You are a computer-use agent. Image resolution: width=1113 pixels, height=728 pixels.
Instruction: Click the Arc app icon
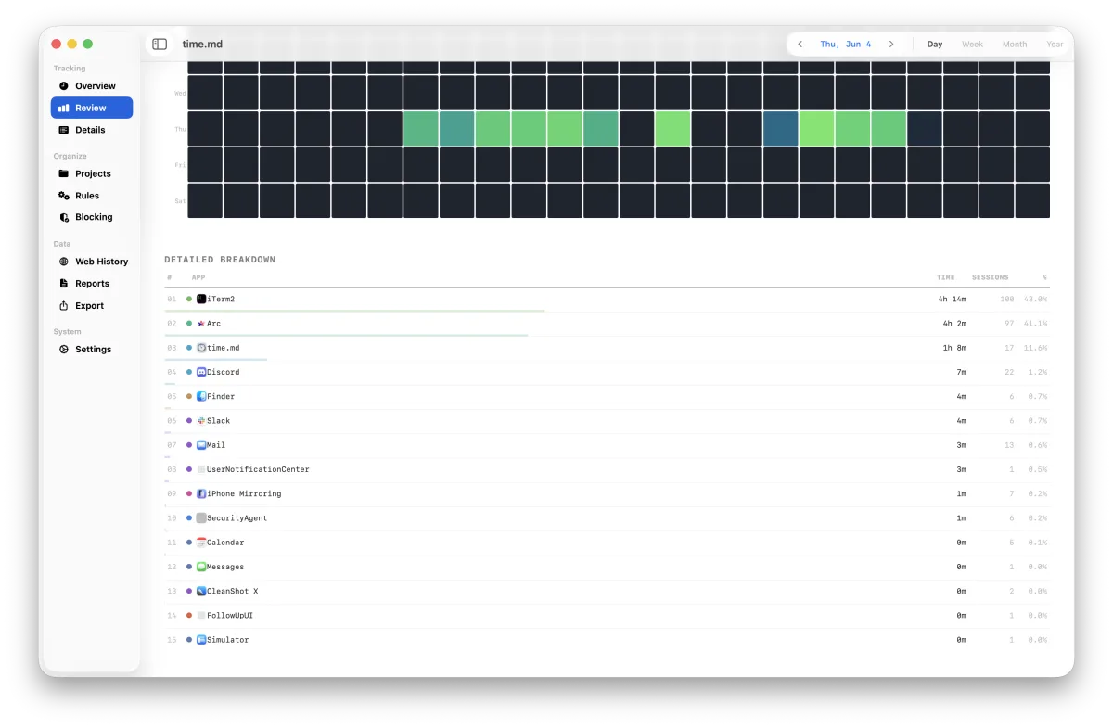(x=201, y=324)
